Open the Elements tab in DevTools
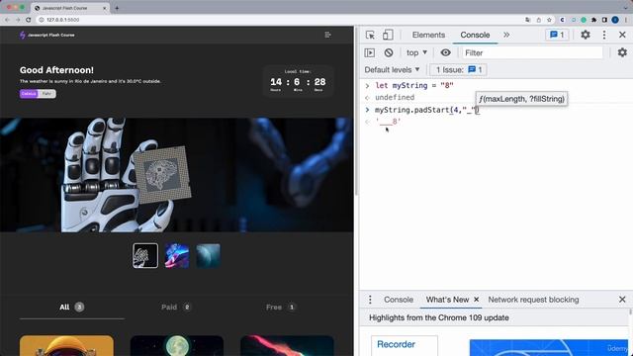The image size is (633, 356). tap(428, 36)
